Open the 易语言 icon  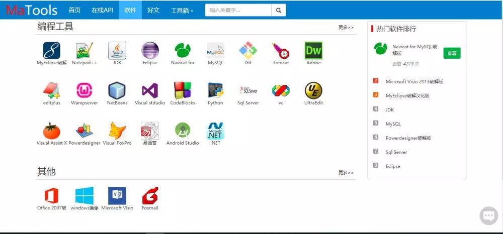pos(150,131)
